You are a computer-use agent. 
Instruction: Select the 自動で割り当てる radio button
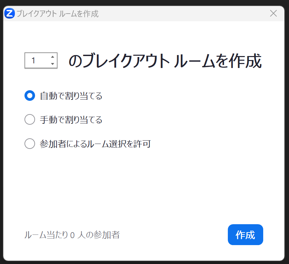30,96
